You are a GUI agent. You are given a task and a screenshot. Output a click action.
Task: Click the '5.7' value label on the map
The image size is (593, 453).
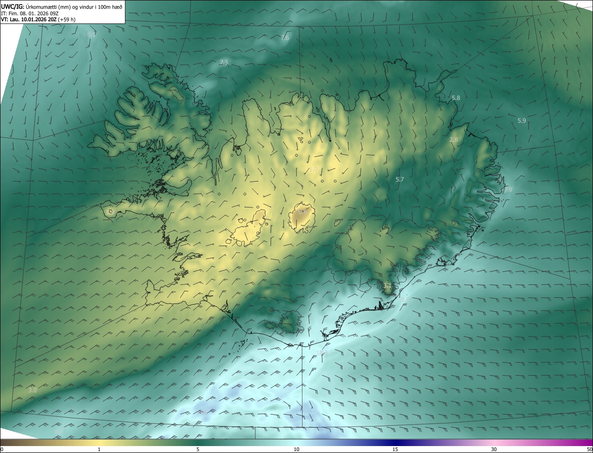point(400,179)
